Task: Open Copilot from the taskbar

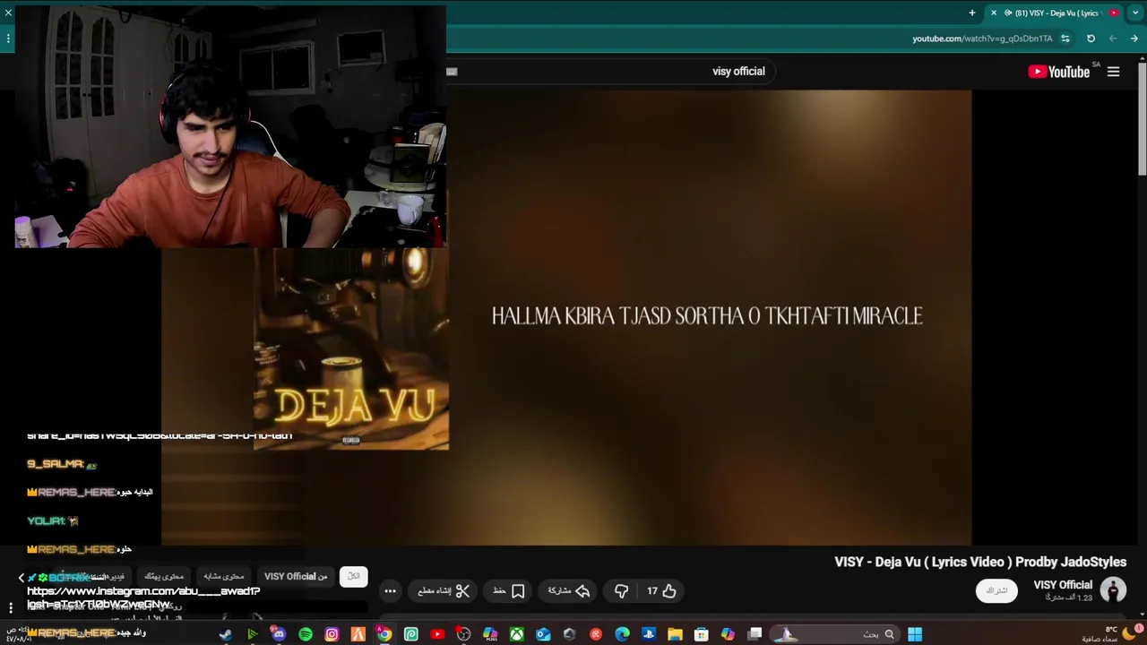Action: point(728,634)
